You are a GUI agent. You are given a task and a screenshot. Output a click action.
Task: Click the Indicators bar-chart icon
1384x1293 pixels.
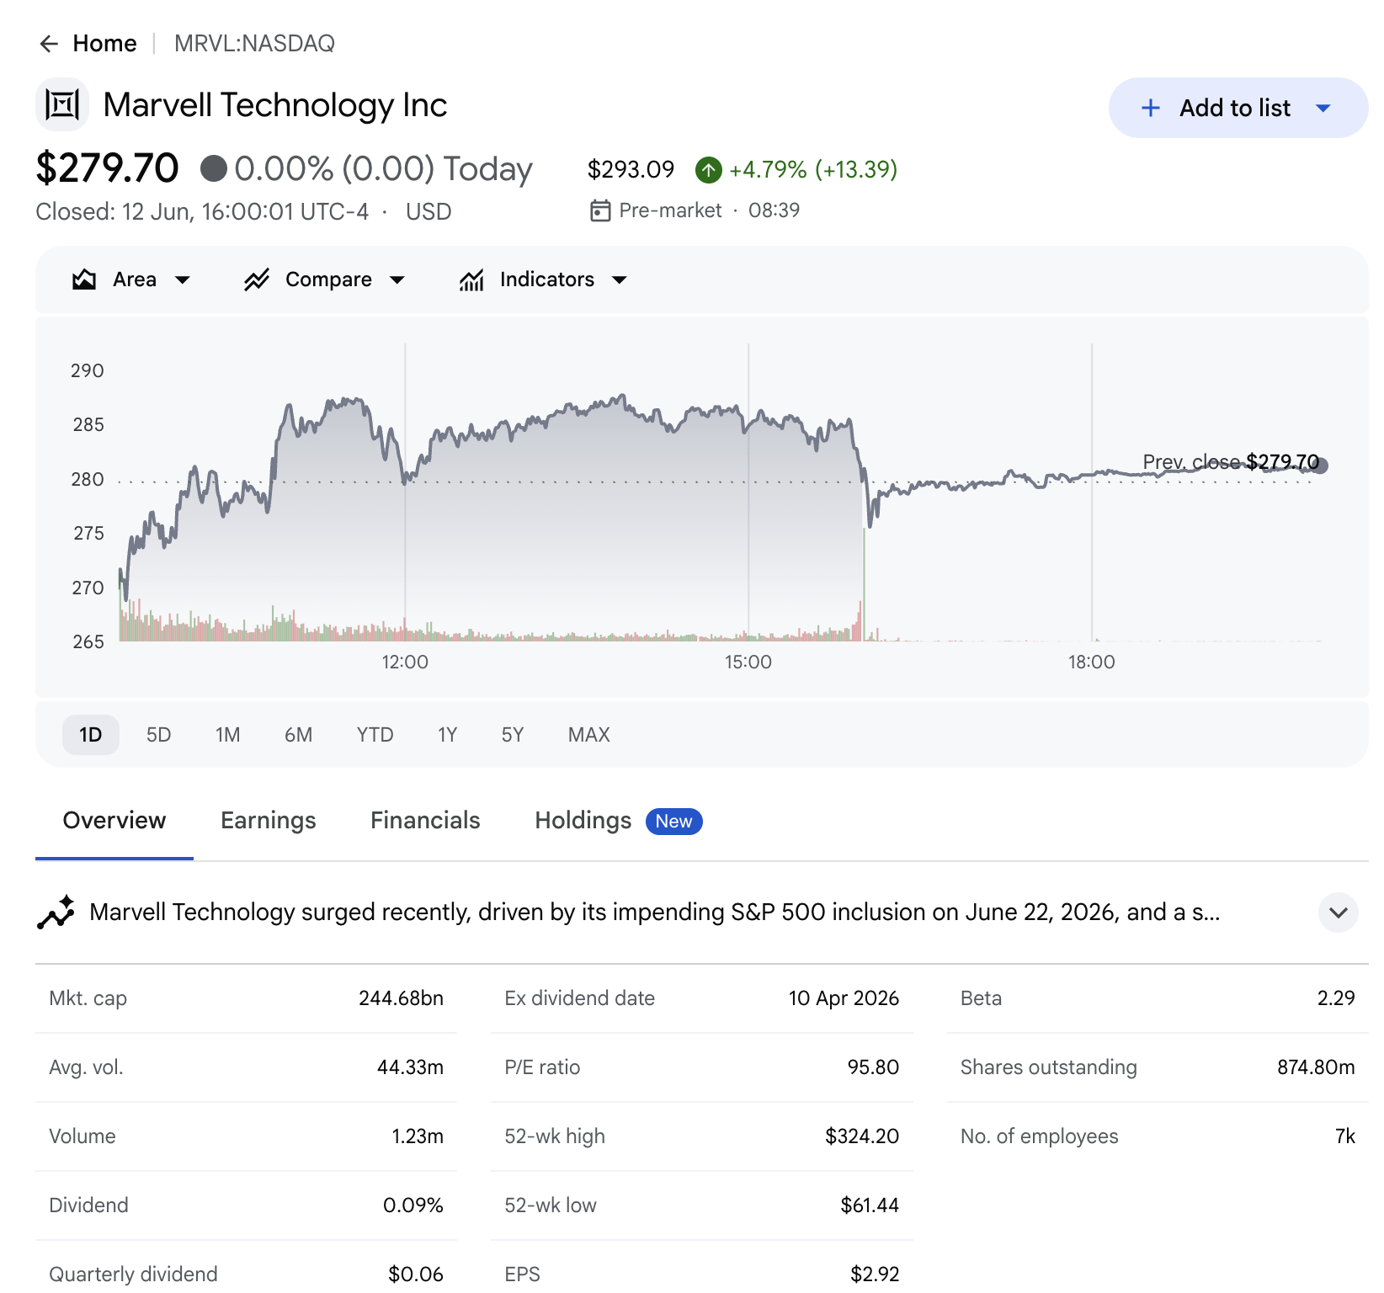471,279
